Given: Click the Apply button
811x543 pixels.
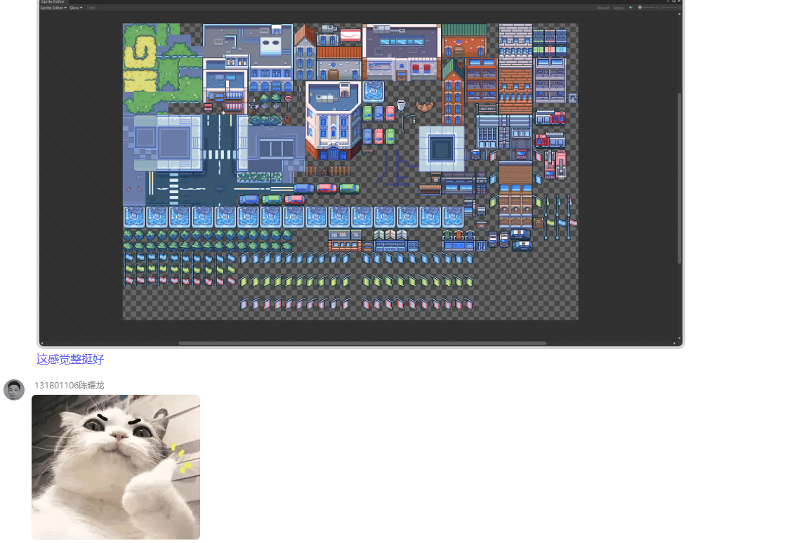Looking at the screenshot, I should [x=618, y=8].
